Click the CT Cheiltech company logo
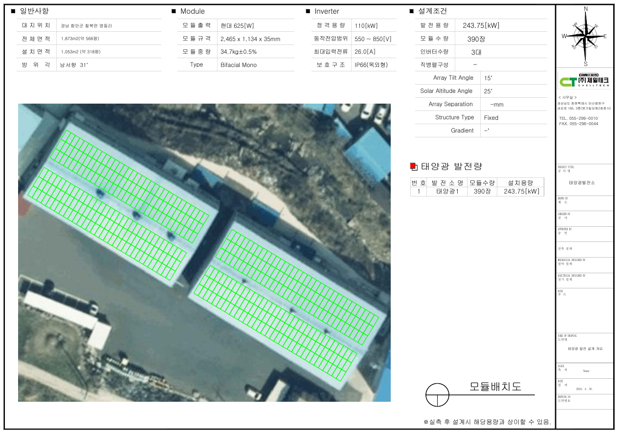 (585, 81)
